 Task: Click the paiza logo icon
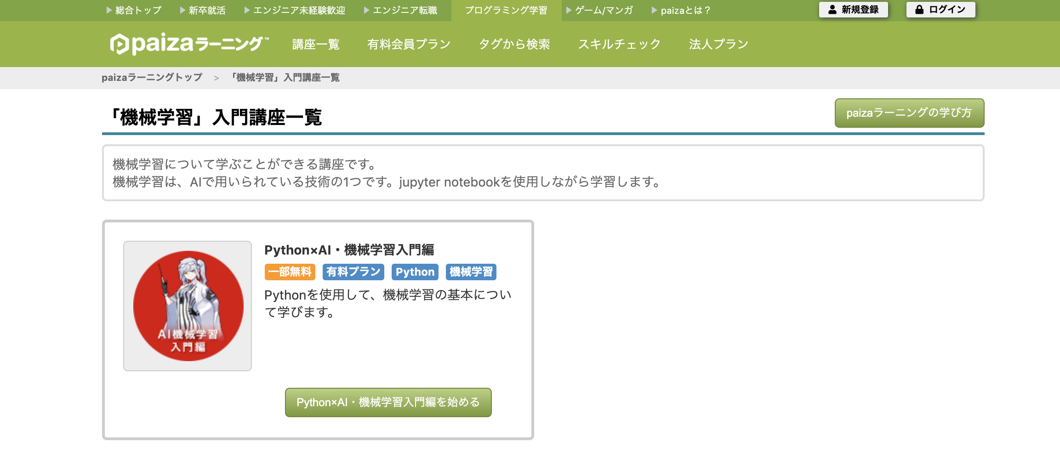click(x=120, y=44)
